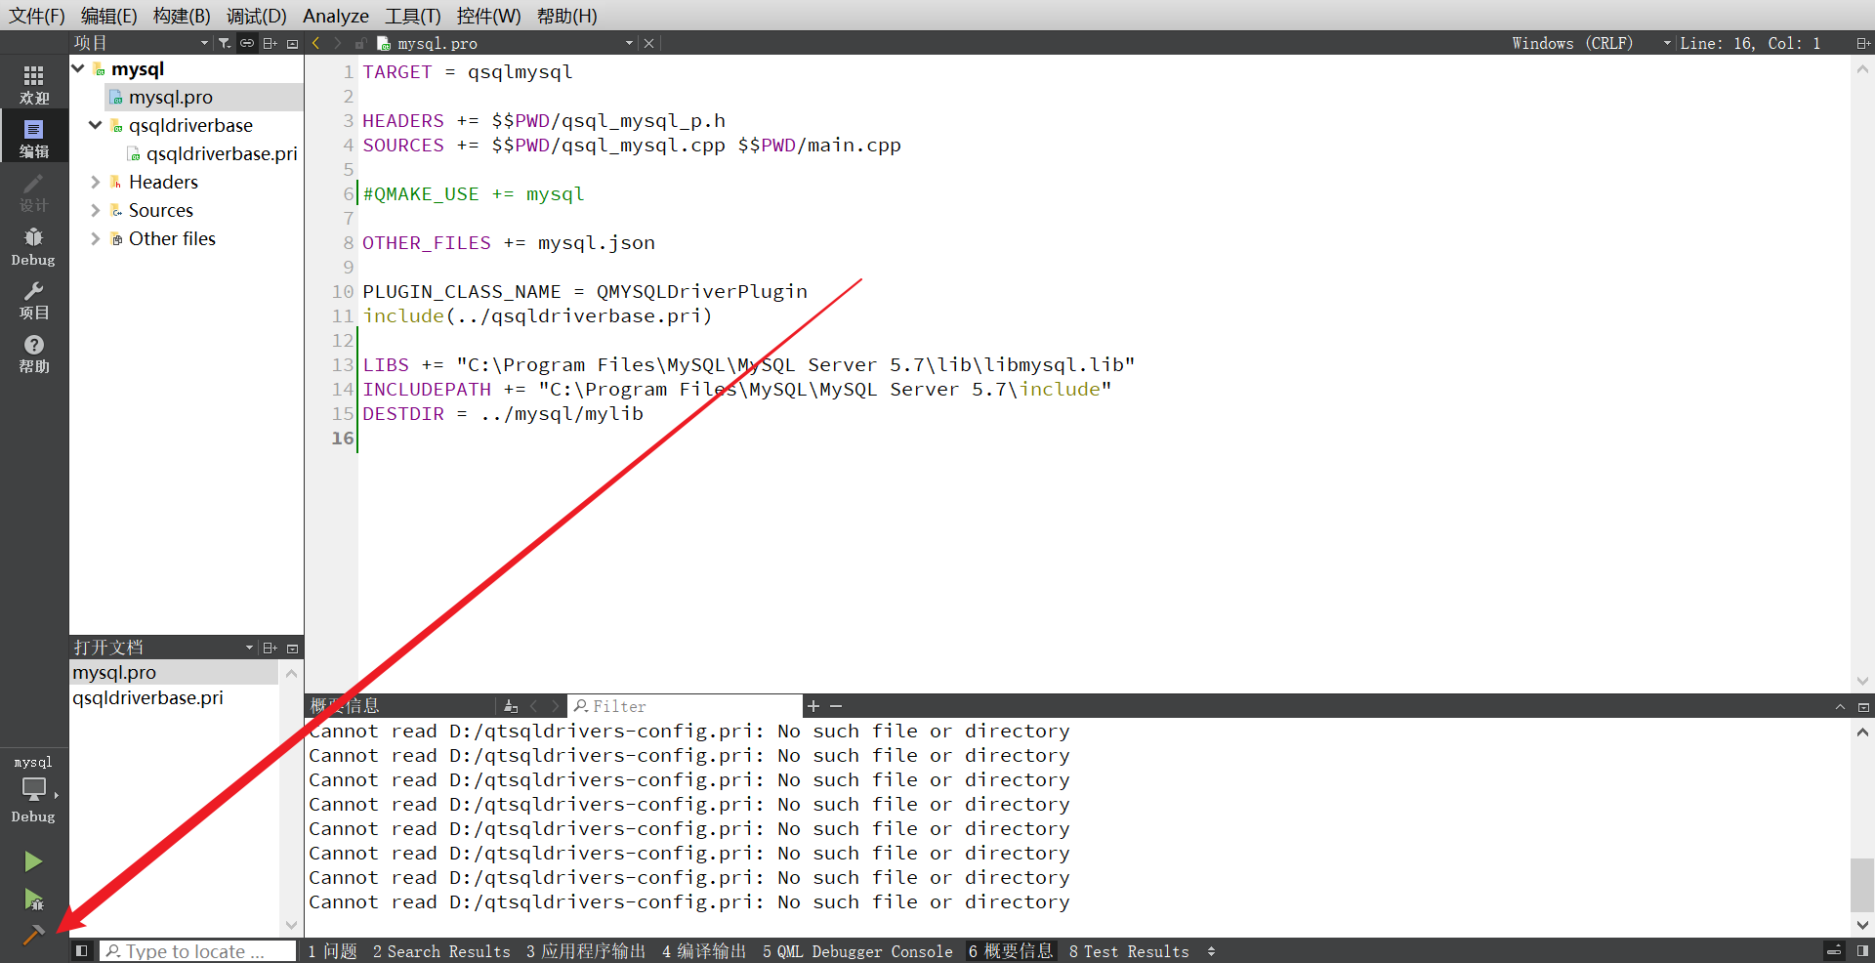
Task: Collapse the qsqldriverbase tree node
Action: point(94,125)
